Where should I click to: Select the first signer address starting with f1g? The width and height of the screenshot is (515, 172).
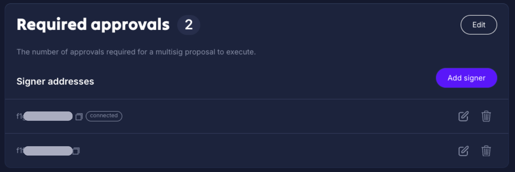click(44, 116)
